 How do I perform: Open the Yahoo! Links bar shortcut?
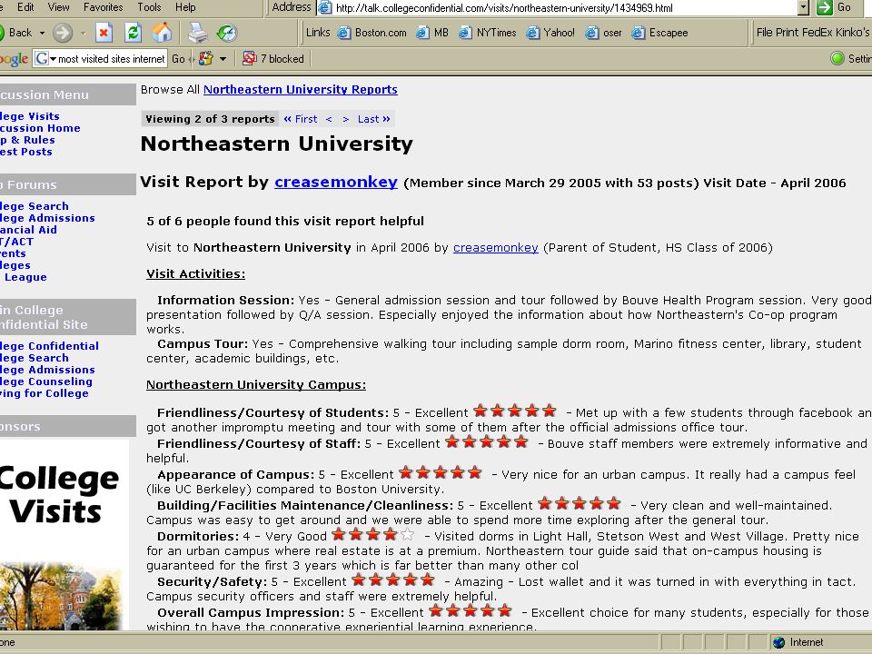coord(550,33)
